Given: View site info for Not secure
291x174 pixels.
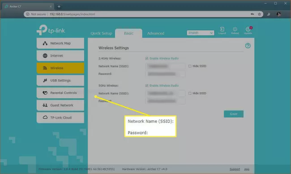Looking at the screenshot, I should click(x=36, y=14).
